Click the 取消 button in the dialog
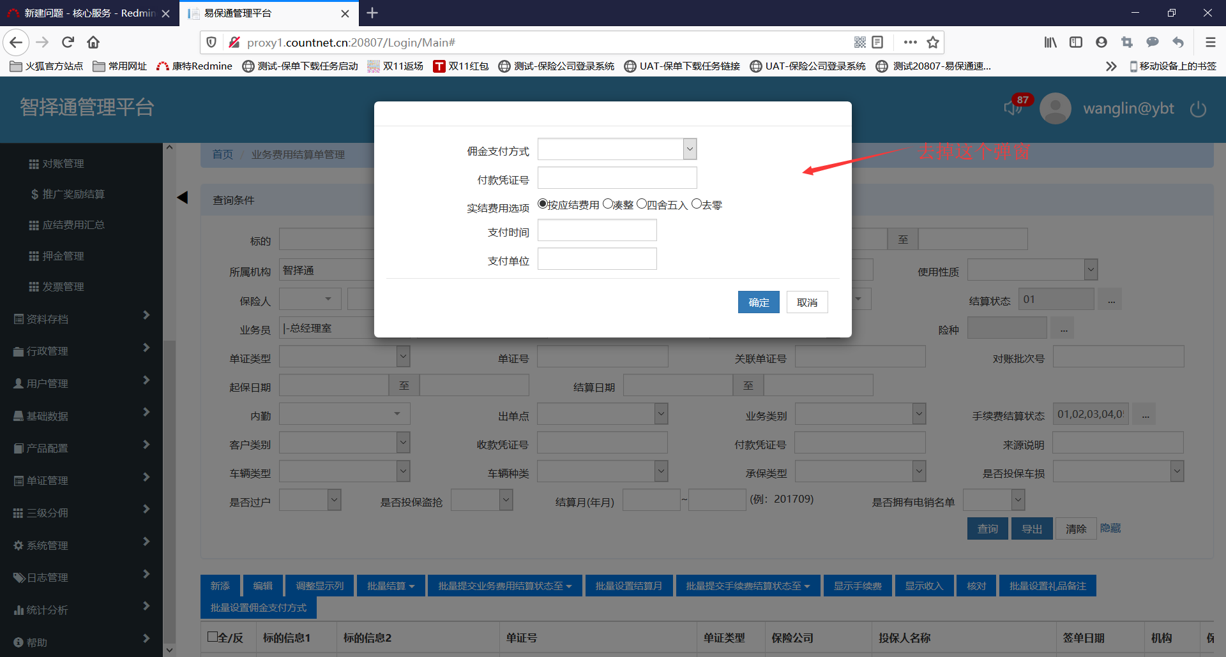The height and width of the screenshot is (657, 1226). click(x=807, y=302)
